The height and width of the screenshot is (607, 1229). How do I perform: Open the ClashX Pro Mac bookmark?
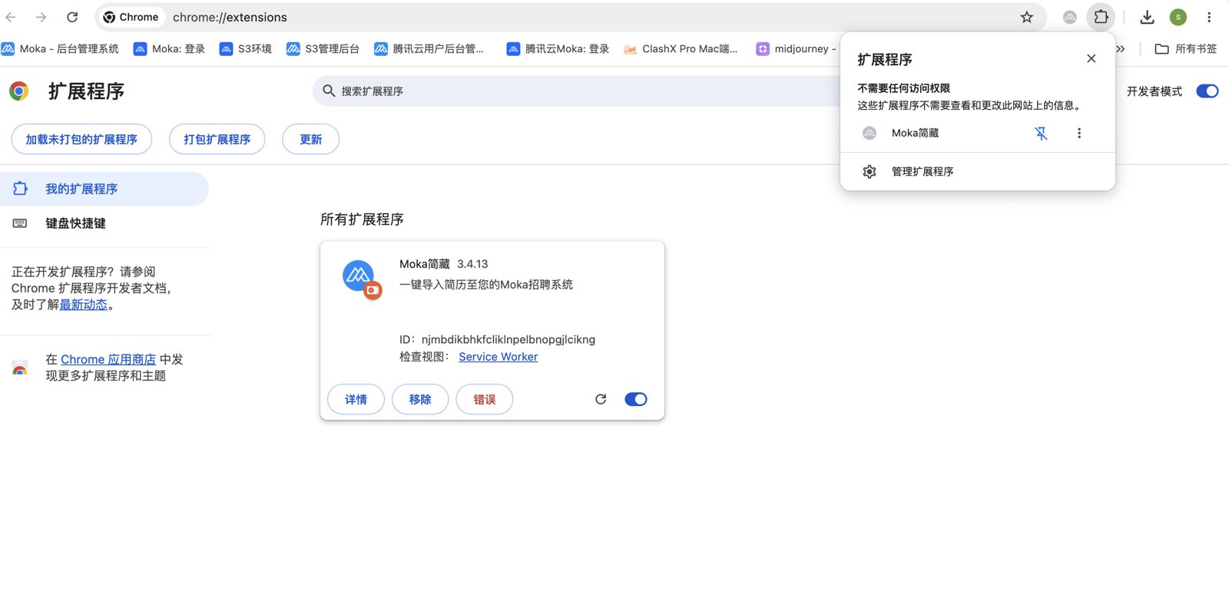click(x=681, y=48)
